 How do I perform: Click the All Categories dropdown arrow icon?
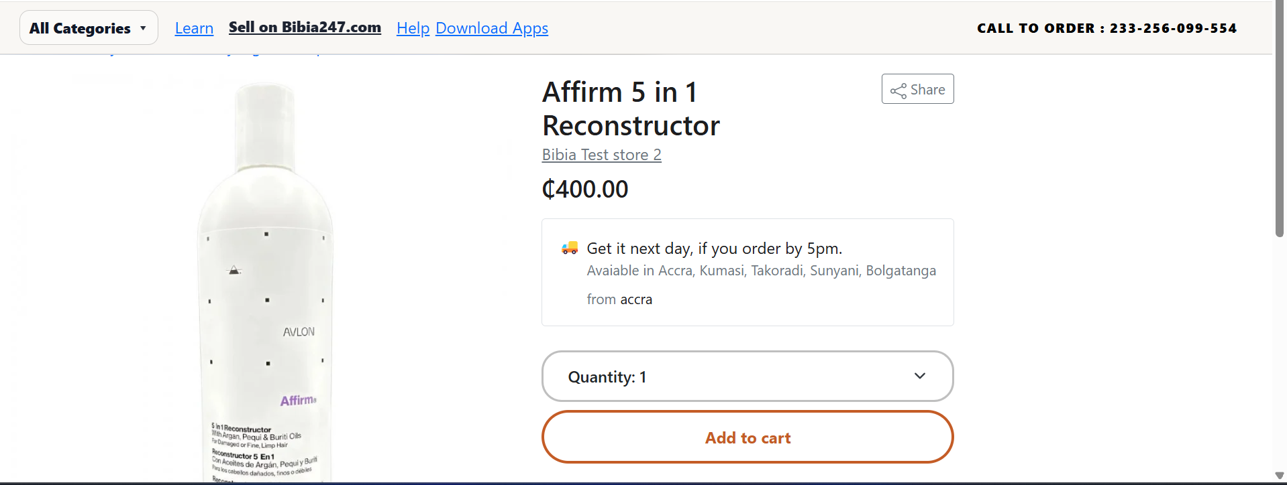point(142,27)
